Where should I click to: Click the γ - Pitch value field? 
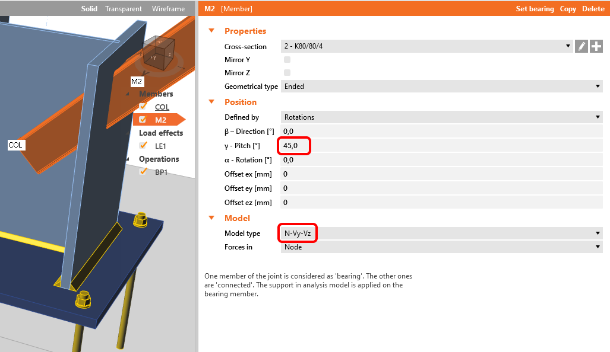441,146
